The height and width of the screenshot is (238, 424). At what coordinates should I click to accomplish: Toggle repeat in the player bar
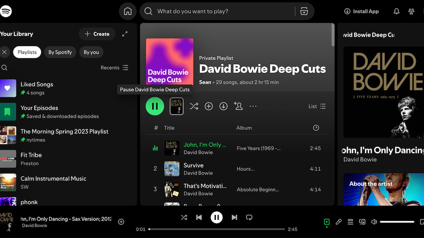pos(249,218)
